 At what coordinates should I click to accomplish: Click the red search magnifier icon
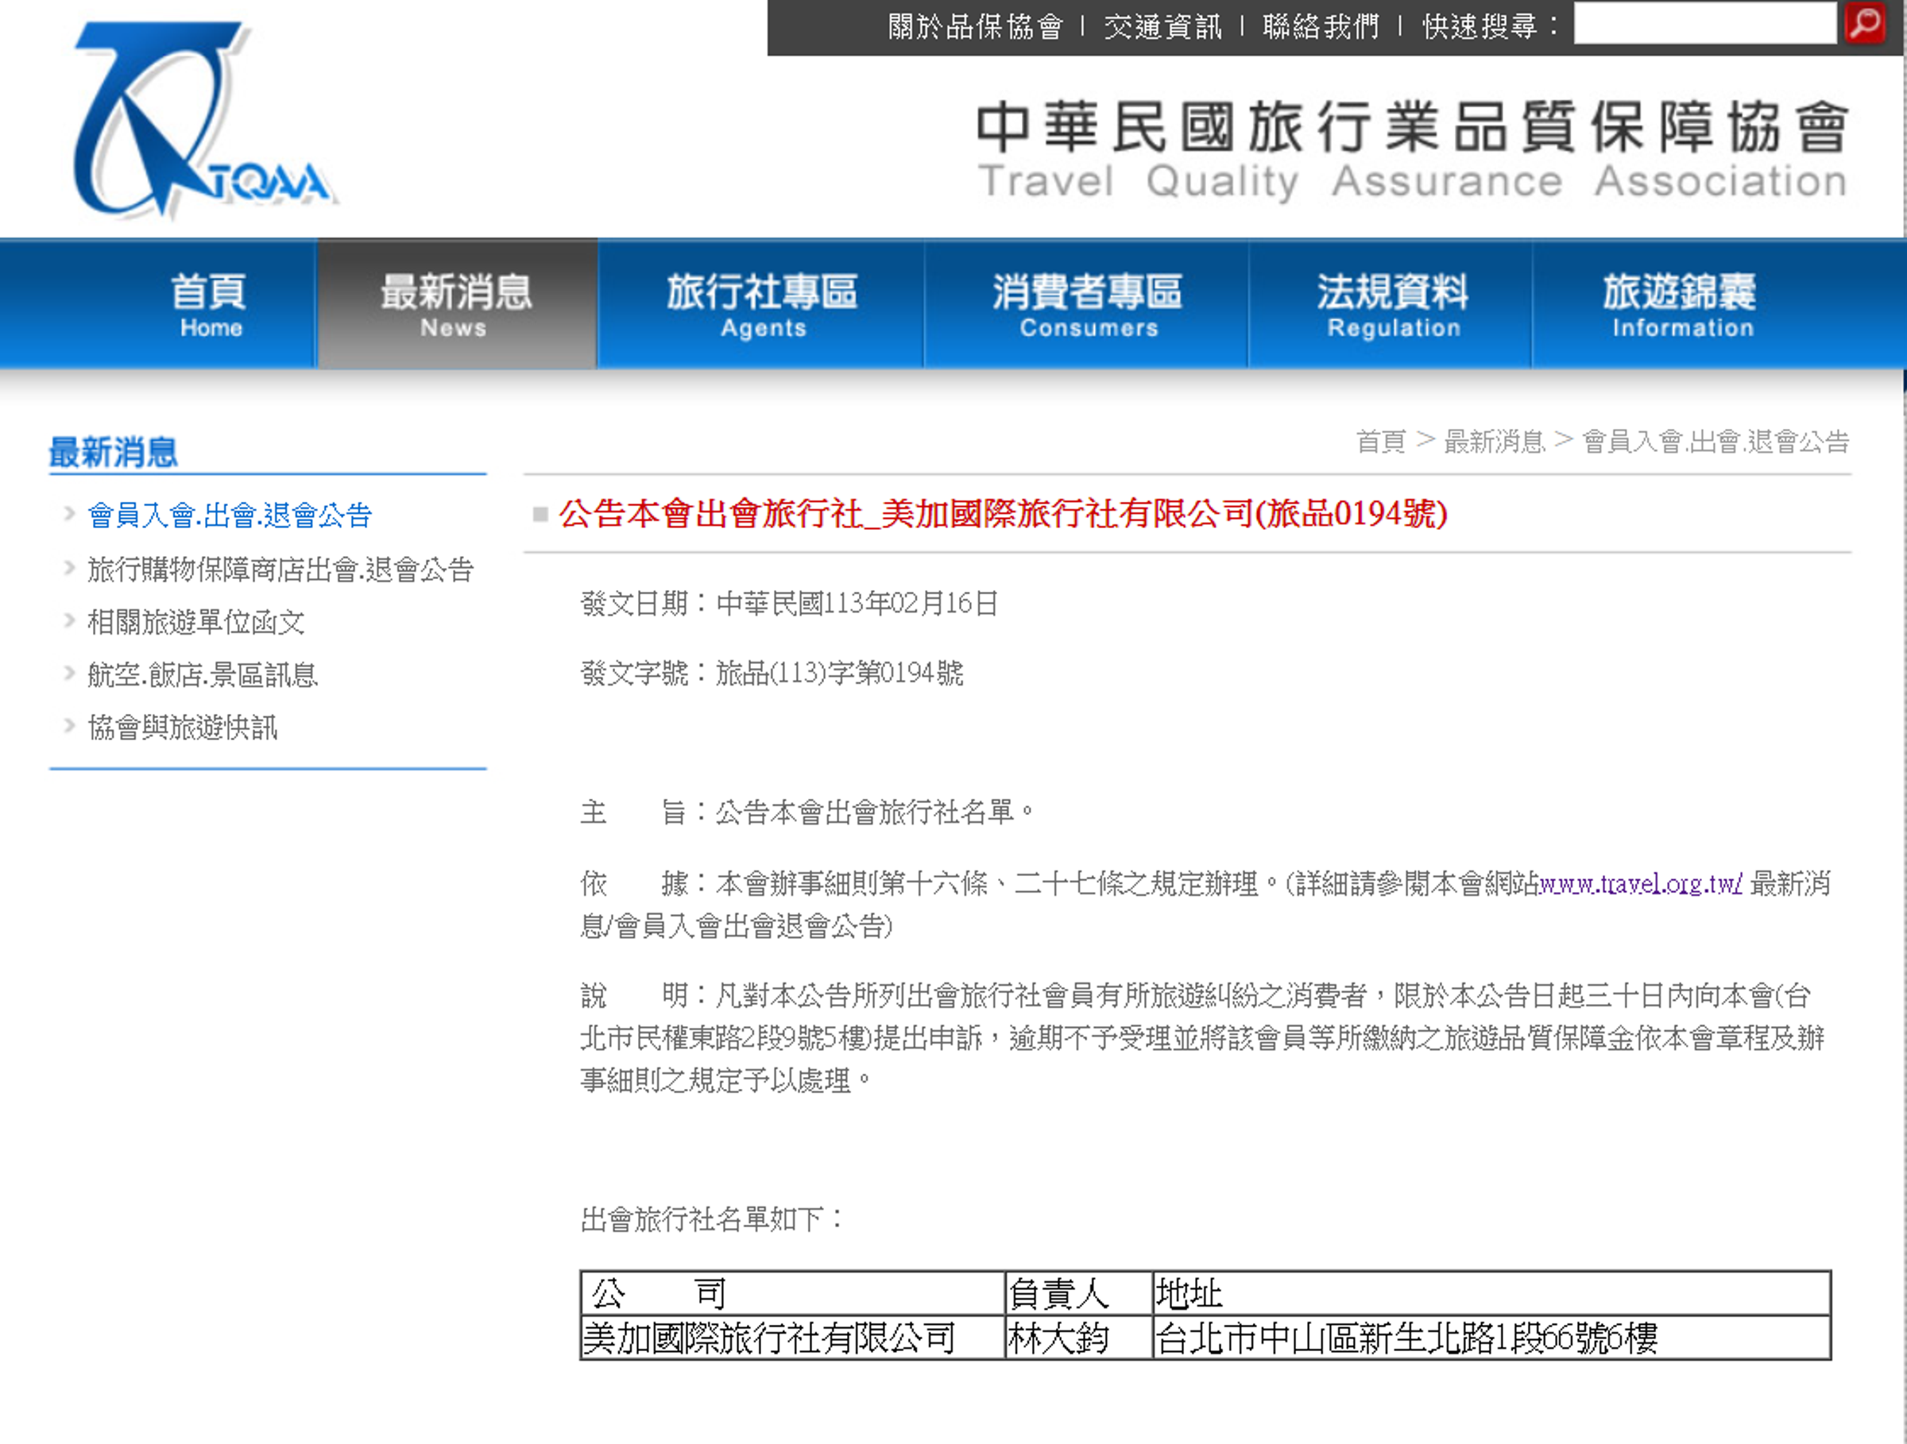1865,23
